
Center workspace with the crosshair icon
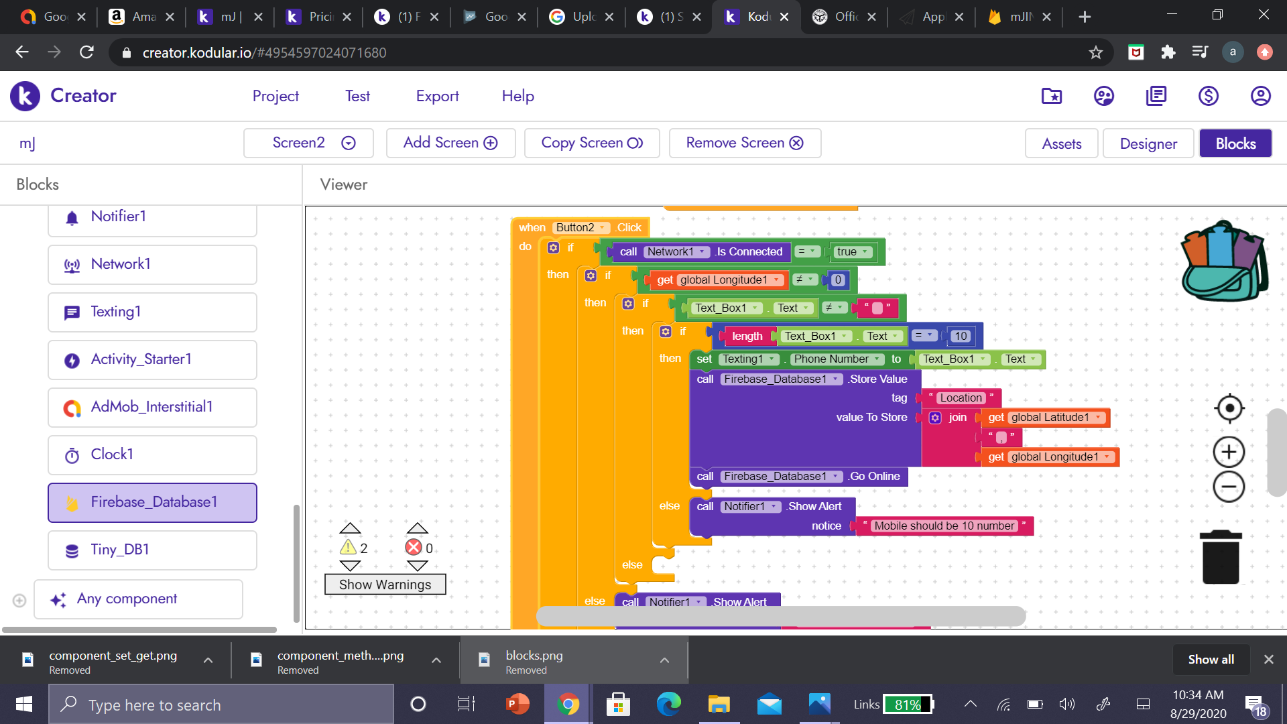pyautogui.click(x=1229, y=408)
